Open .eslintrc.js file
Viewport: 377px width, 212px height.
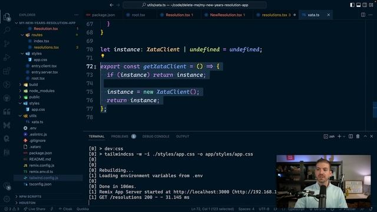pyautogui.click(x=38, y=134)
